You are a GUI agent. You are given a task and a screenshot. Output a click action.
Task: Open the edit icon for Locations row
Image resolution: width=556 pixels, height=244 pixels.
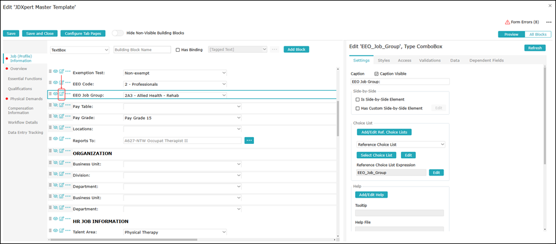[62, 127]
